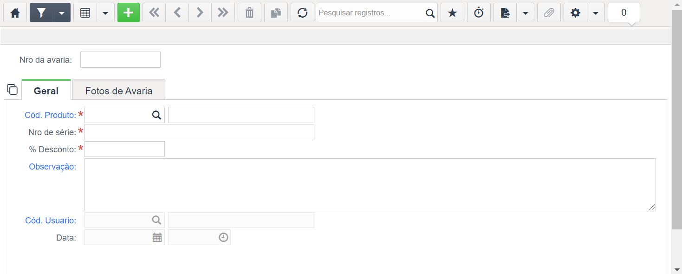Viewport: 682px width, 274px height.
Task: Switch to the Fotos de Avaria tab
Action: click(x=119, y=90)
